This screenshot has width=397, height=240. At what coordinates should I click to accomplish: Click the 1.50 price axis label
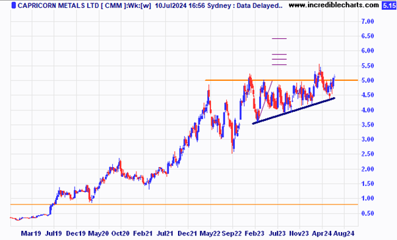pyautogui.click(x=367, y=183)
